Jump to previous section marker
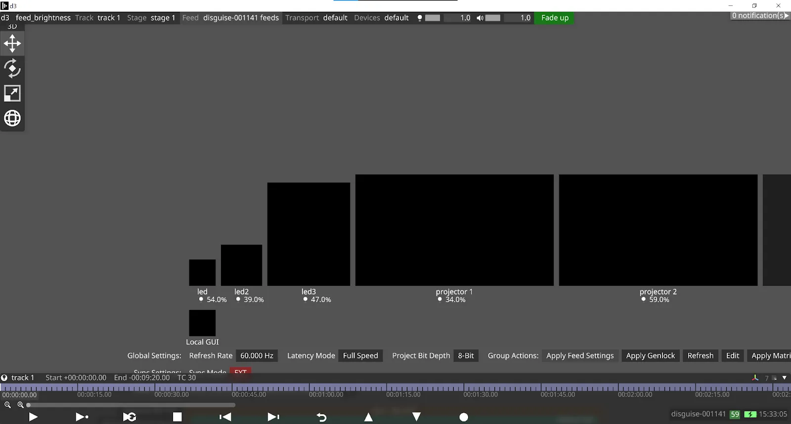 point(225,417)
